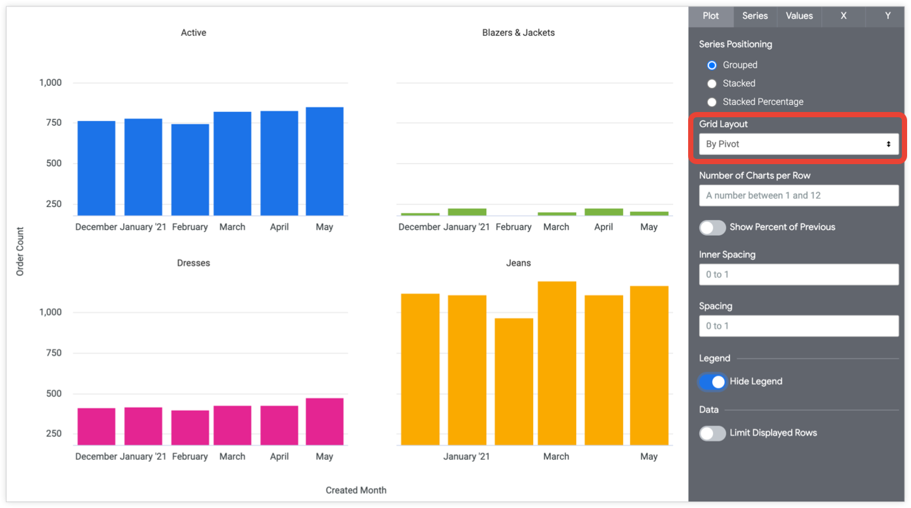Select the Stacked series positioning option
Viewport: 911px width, 508px height.
pos(712,83)
